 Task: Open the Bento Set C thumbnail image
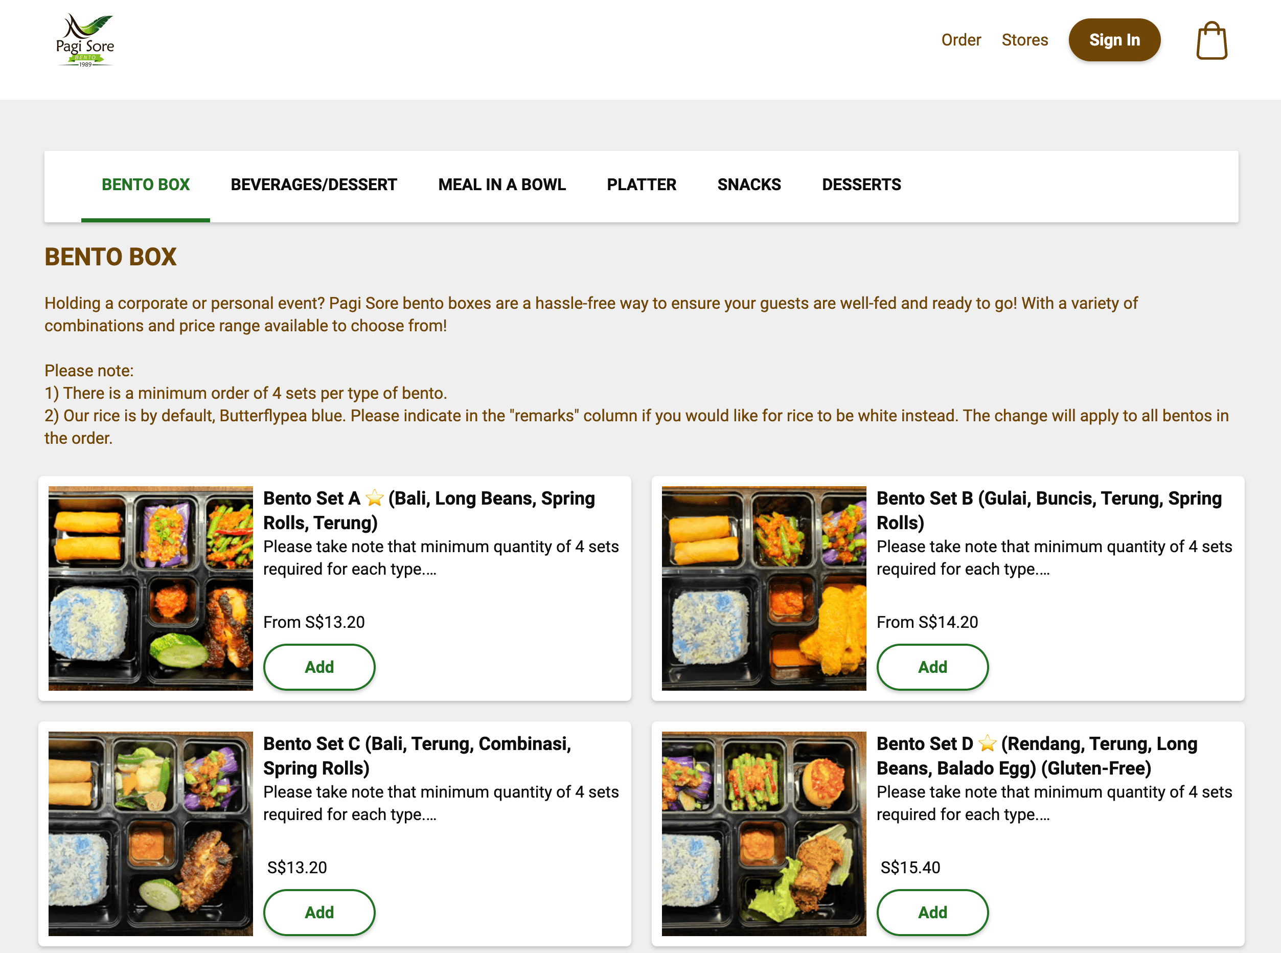pyautogui.click(x=150, y=833)
